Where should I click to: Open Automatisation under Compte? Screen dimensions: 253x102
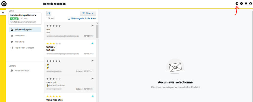22,70
